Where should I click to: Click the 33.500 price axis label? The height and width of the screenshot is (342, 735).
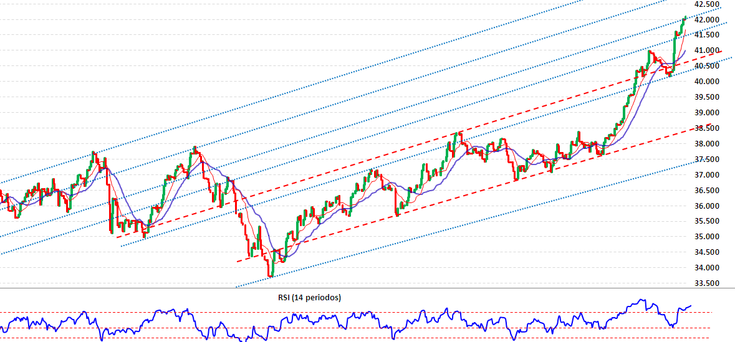(708, 282)
